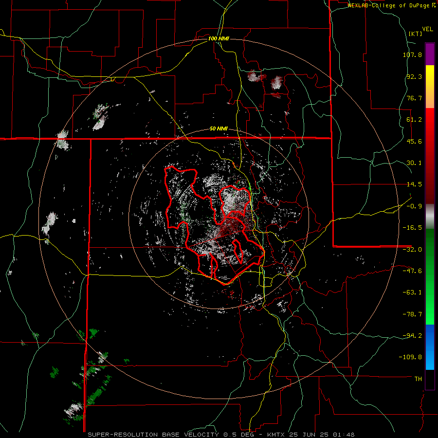Click the -32.0 velocity scale value
Viewport: 438px width, 438px height.
coord(412,250)
